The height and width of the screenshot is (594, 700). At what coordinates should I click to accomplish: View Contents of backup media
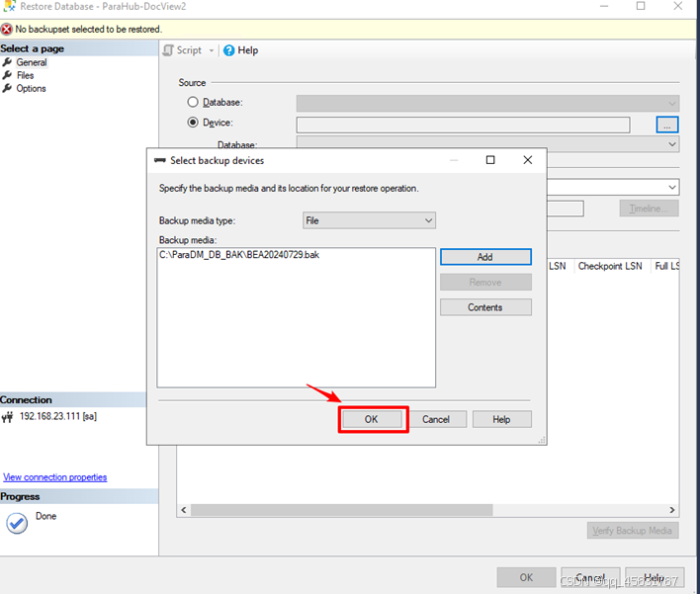(x=485, y=307)
